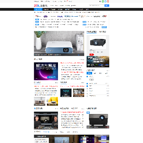
Task: Click the blue search button
Action: pyautogui.click(x=107, y=6)
